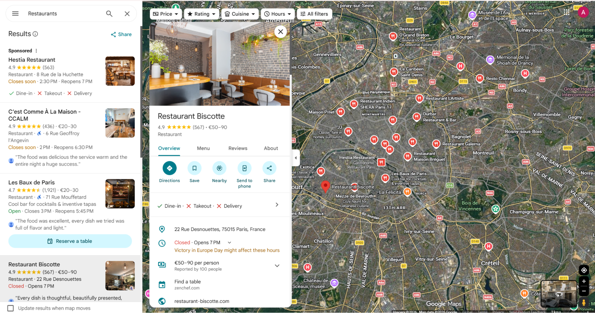Screen dimensions: 595x313
Task: Click the Restaurants search input field
Action: pos(64,14)
